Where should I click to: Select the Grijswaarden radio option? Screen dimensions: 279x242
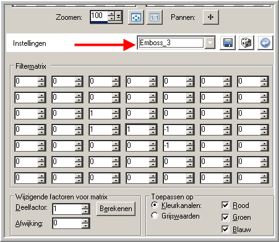155,215
